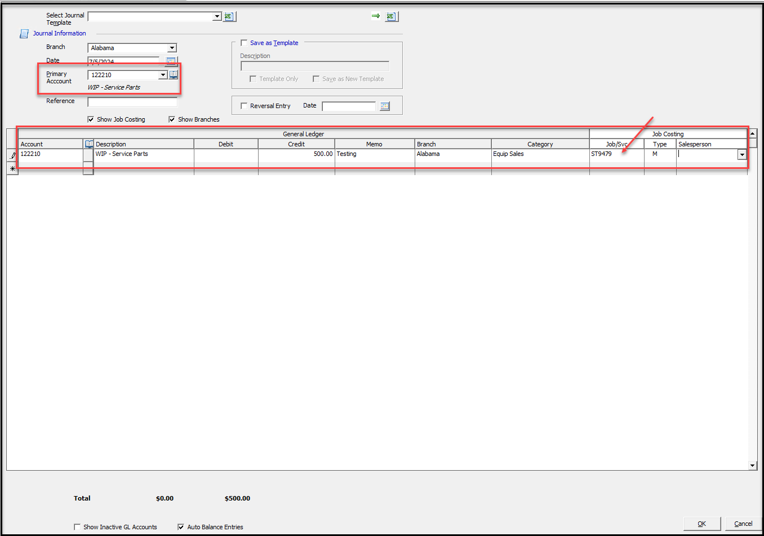Click the 'Equip Sales' category cell
Image resolution: width=764 pixels, height=536 pixels.
(x=540, y=154)
